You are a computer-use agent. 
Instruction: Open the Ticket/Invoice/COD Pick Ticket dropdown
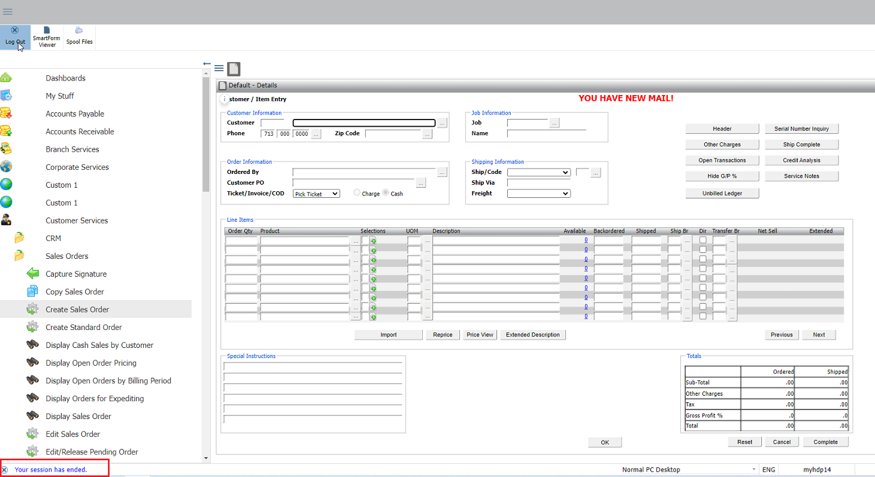316,194
